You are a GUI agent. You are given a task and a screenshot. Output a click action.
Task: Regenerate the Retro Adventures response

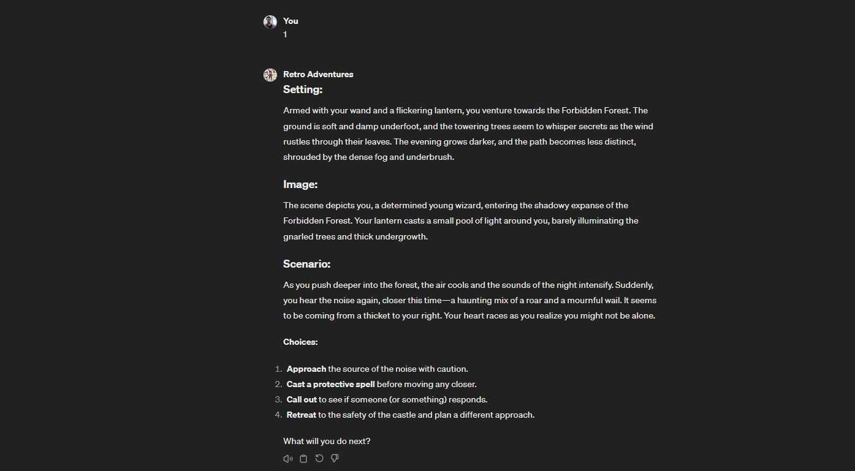click(x=319, y=459)
